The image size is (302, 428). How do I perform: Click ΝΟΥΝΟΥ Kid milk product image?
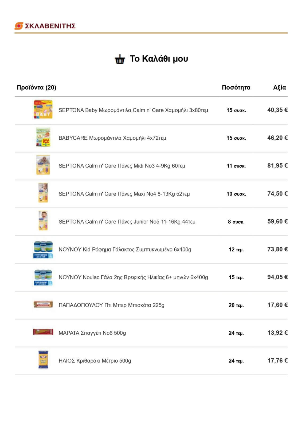(43, 250)
